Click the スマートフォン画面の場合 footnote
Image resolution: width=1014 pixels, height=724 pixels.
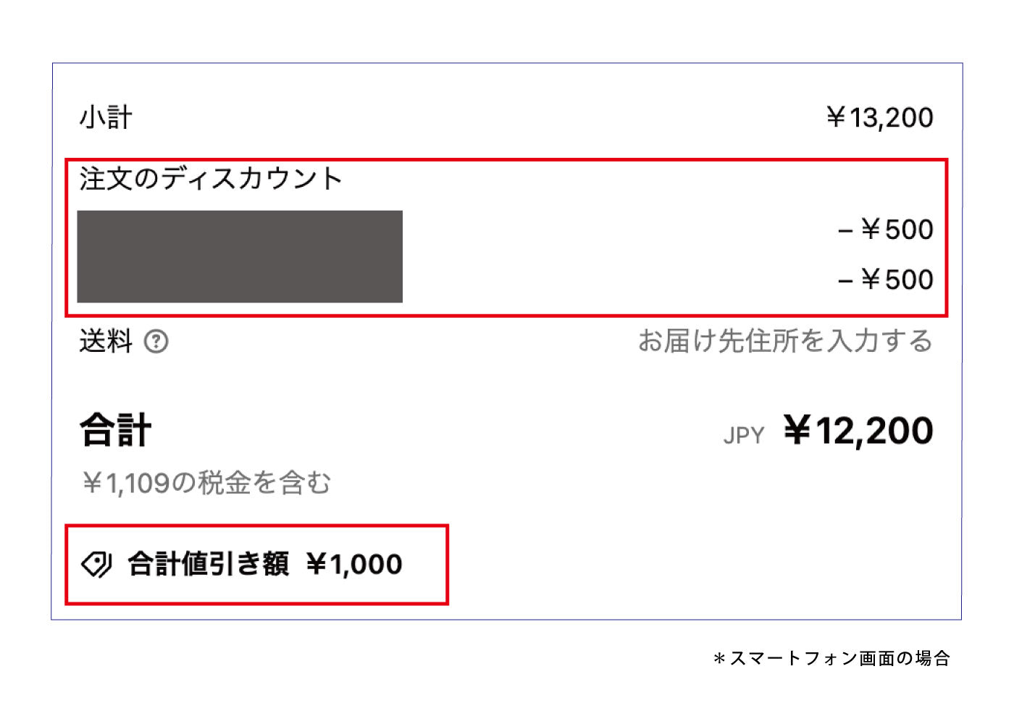click(839, 658)
